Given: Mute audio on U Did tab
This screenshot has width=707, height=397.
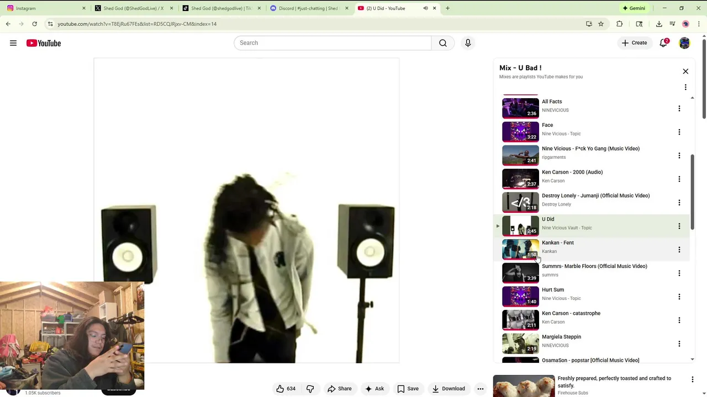Looking at the screenshot, I should [x=425, y=8].
